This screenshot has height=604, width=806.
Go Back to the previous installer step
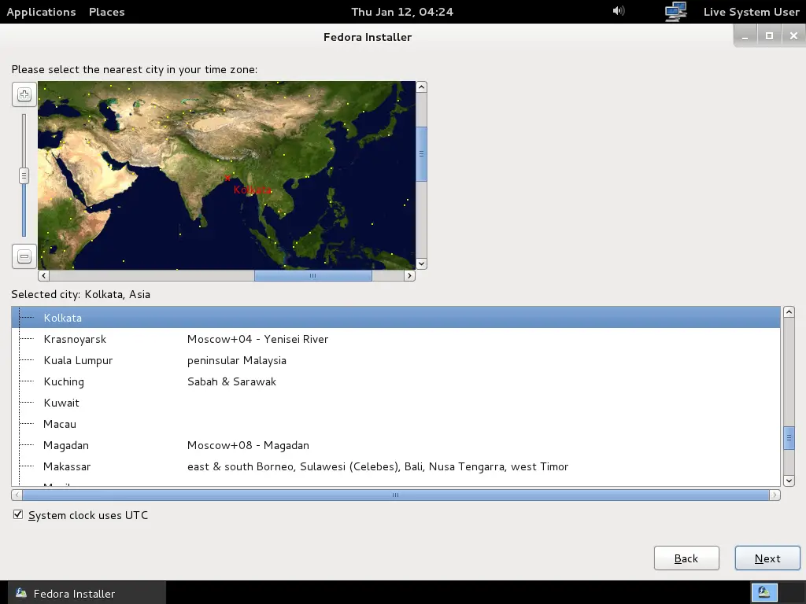(686, 558)
